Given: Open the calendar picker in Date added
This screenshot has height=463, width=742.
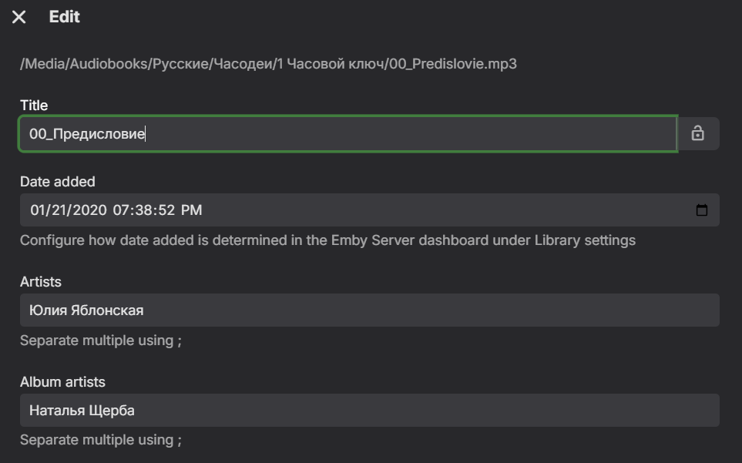Looking at the screenshot, I should (701, 210).
